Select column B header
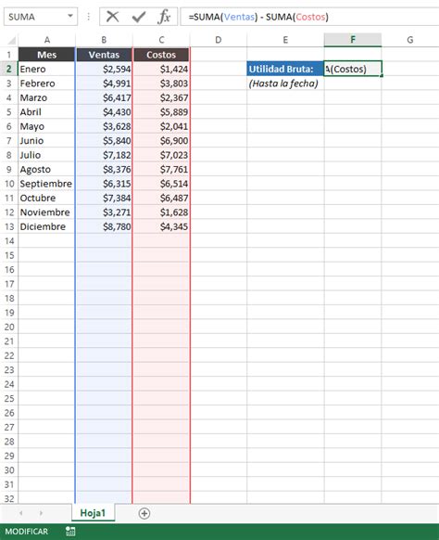This screenshot has height=540, width=439. click(x=104, y=40)
